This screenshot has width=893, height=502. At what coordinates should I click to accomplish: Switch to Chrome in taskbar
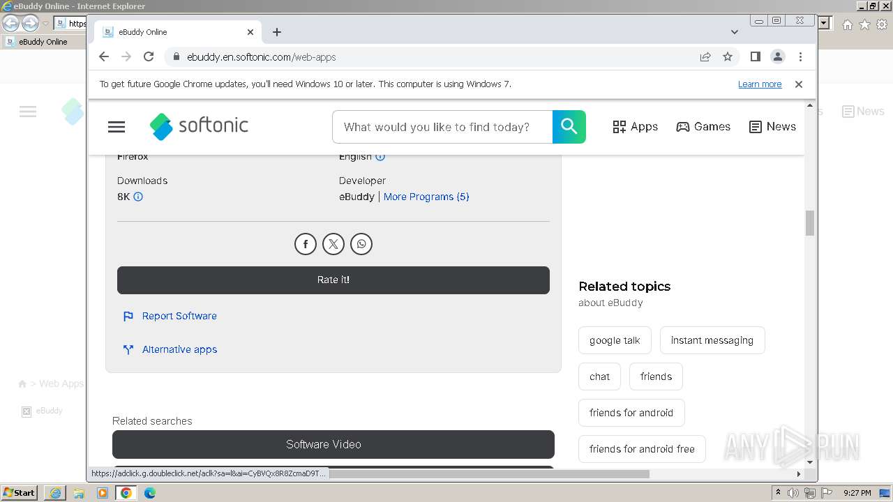click(126, 493)
